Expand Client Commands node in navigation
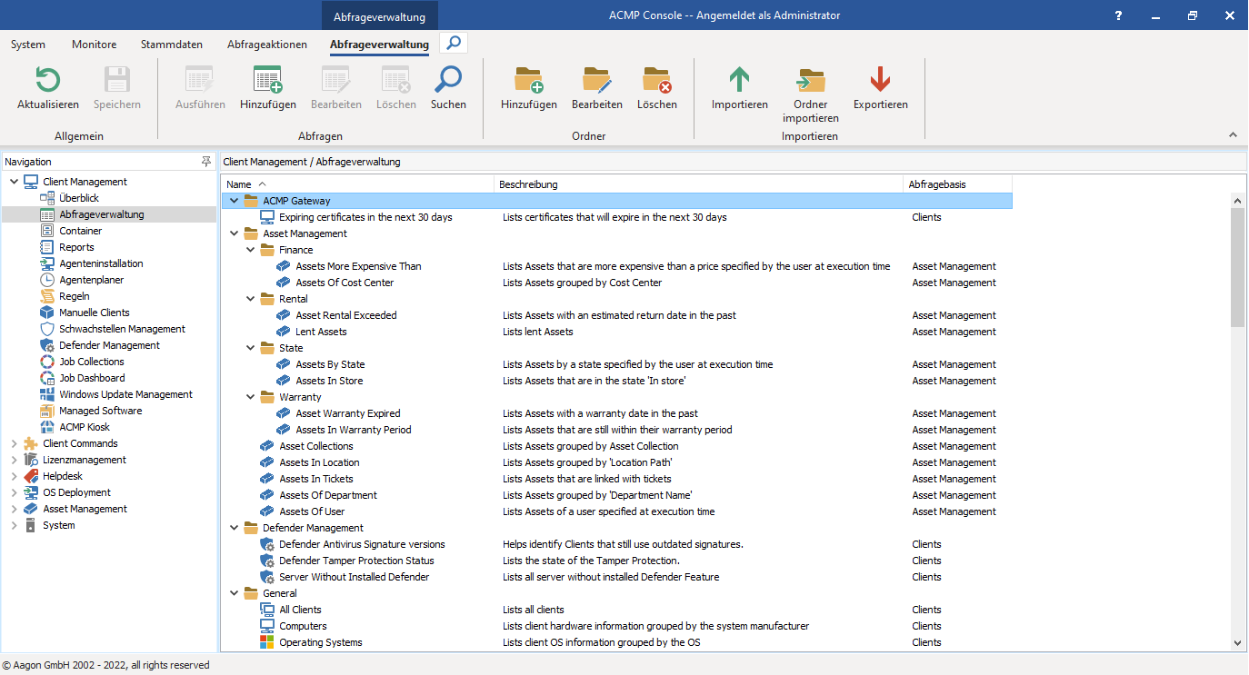 pyautogui.click(x=14, y=443)
